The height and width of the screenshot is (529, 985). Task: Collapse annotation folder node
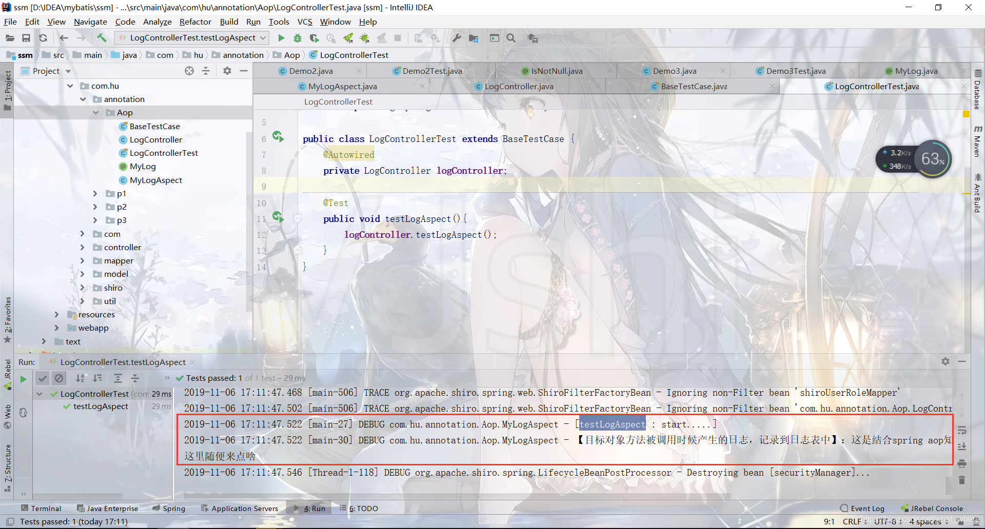click(83, 99)
